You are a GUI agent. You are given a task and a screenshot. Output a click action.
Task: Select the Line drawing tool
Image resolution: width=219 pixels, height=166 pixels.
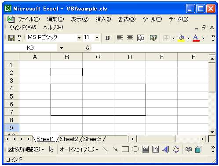click(x=105, y=149)
